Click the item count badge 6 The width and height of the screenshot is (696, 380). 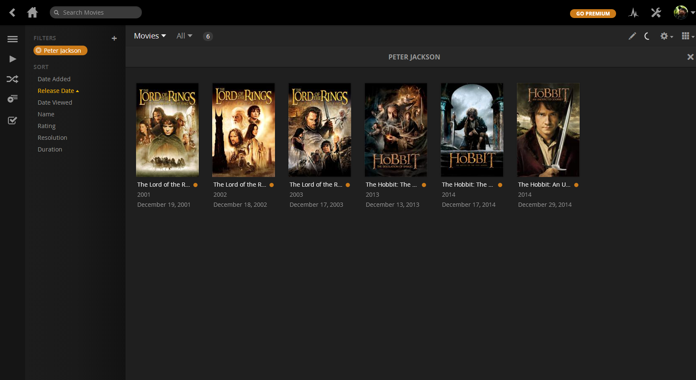point(208,36)
